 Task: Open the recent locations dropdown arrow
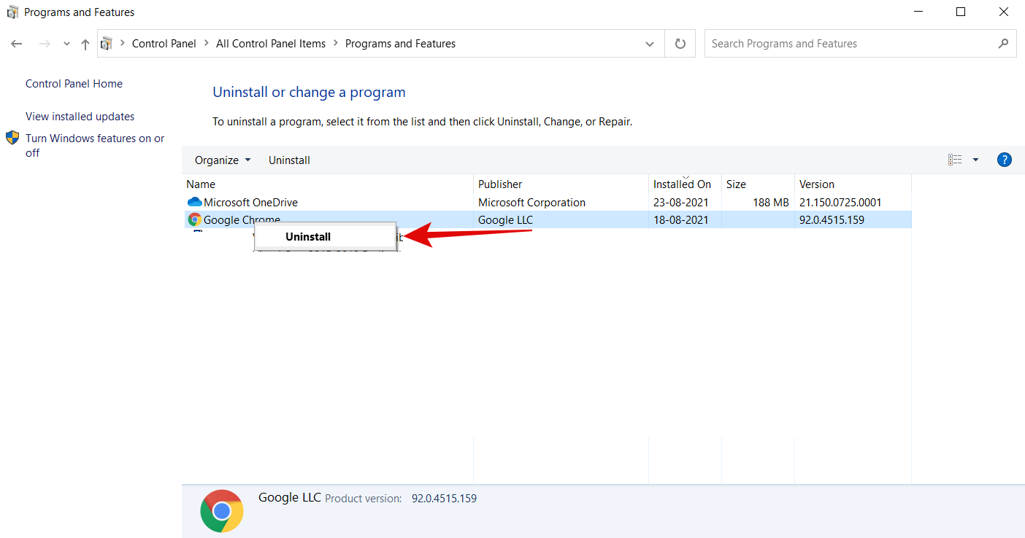pos(66,44)
